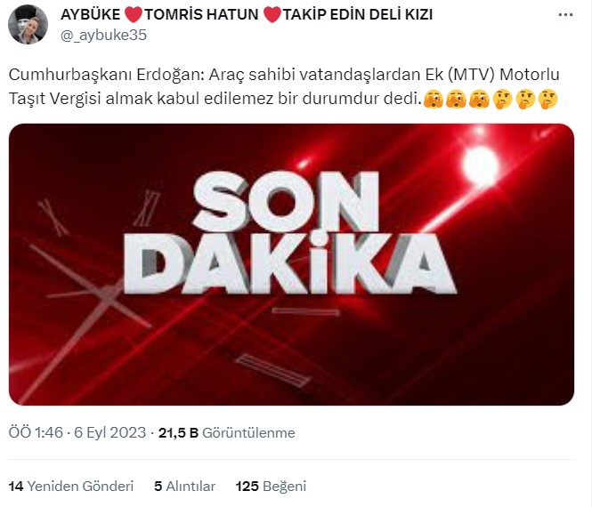This screenshot has width=592, height=507.
Task: Click the profile avatar photo
Action: coord(28,25)
